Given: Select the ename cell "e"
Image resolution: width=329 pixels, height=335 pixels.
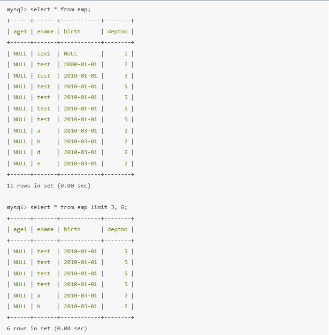Looking at the screenshot, I should (x=39, y=164).
